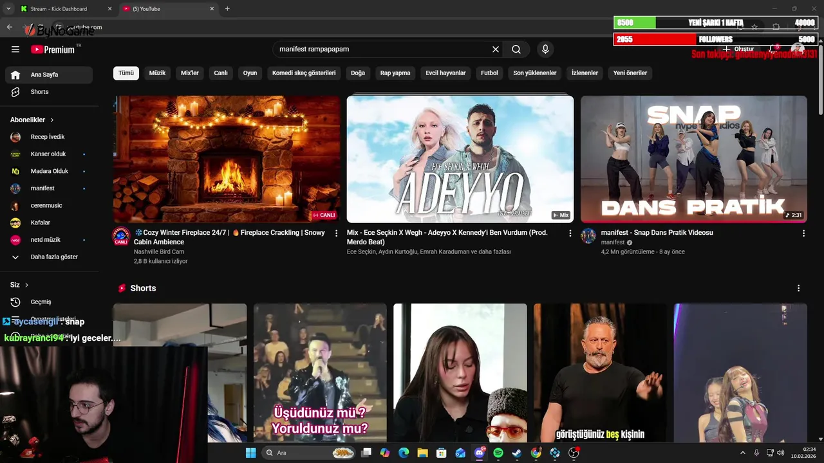Select the Yeni öneriler filter chip
Viewport: 824px width, 463px height.
click(630, 73)
